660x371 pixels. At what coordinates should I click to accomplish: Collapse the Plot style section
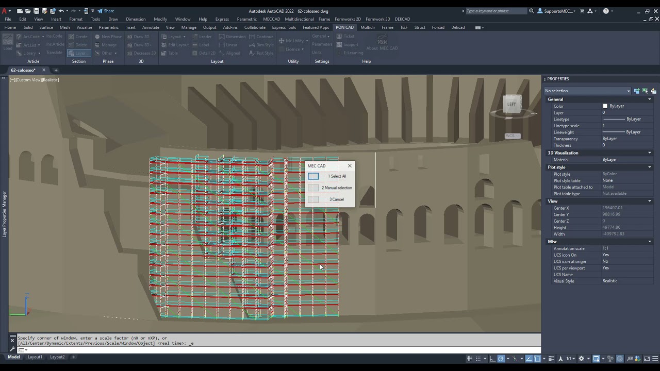[x=649, y=167]
